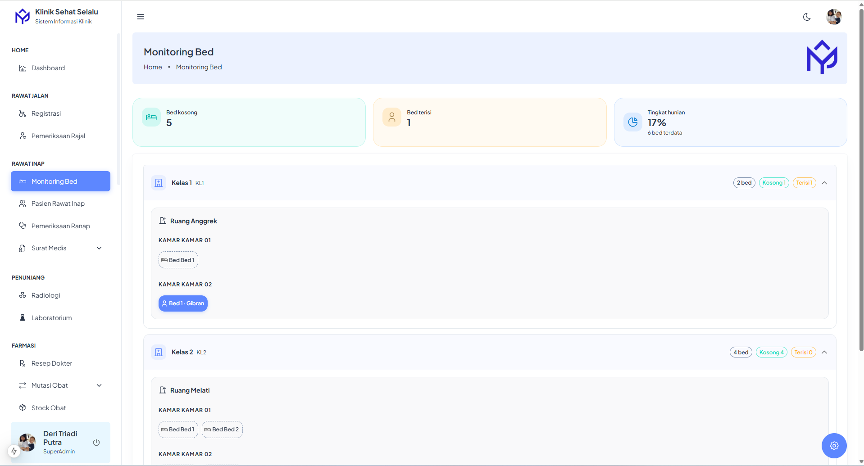Open the Laboratorium menu item
864x466 pixels.
[60, 318]
